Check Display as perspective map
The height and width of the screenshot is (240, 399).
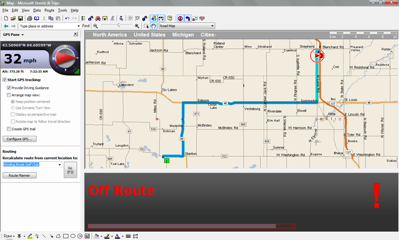13,114
